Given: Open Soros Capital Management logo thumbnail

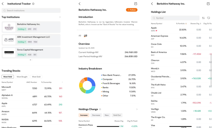Looking at the screenshot, I should coord(9,53).
